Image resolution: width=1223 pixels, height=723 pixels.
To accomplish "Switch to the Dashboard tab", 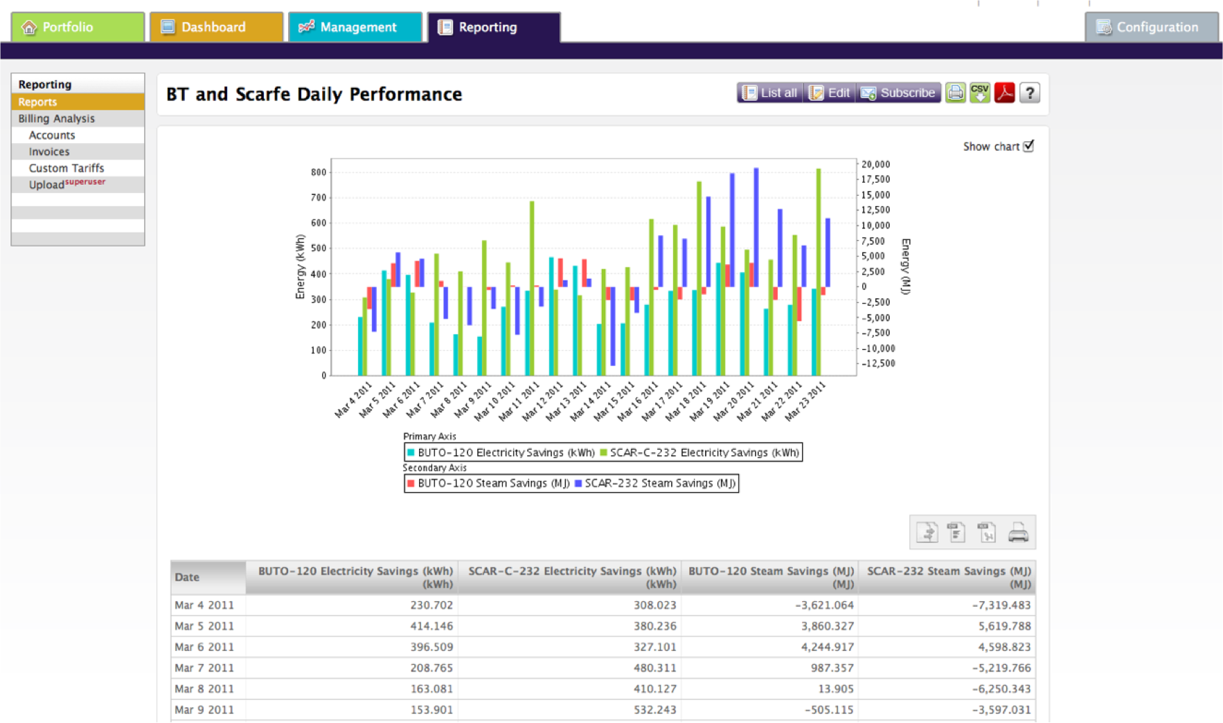I will tap(216, 27).
